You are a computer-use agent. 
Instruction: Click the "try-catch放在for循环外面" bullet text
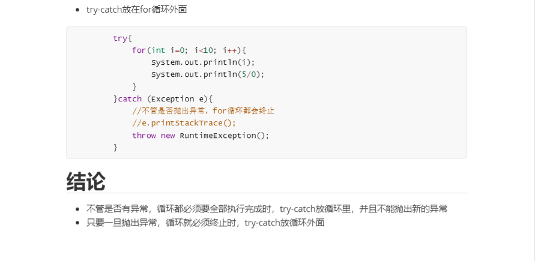137,10
